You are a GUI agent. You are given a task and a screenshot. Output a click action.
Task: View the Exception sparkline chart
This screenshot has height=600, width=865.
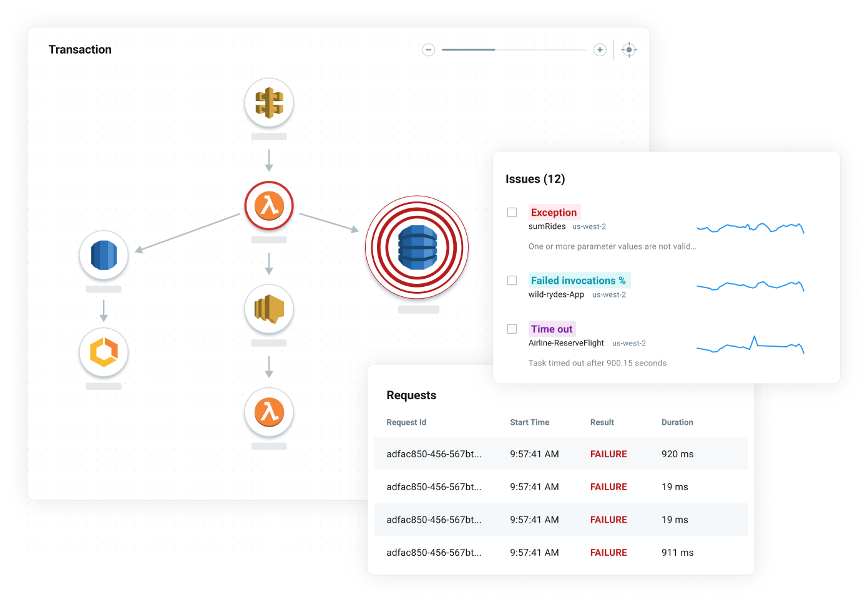point(750,228)
